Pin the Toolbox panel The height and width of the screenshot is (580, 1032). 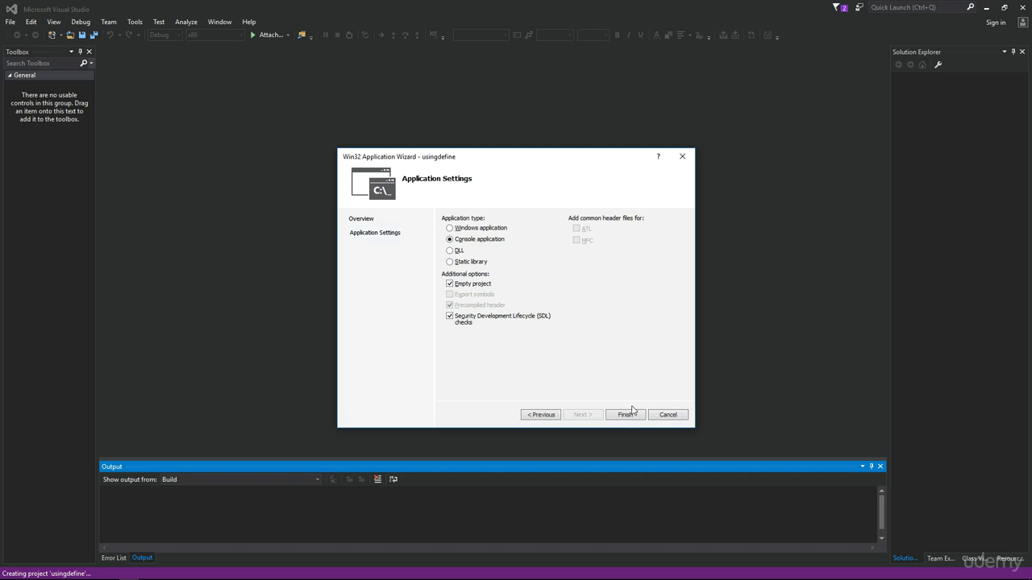pos(80,52)
